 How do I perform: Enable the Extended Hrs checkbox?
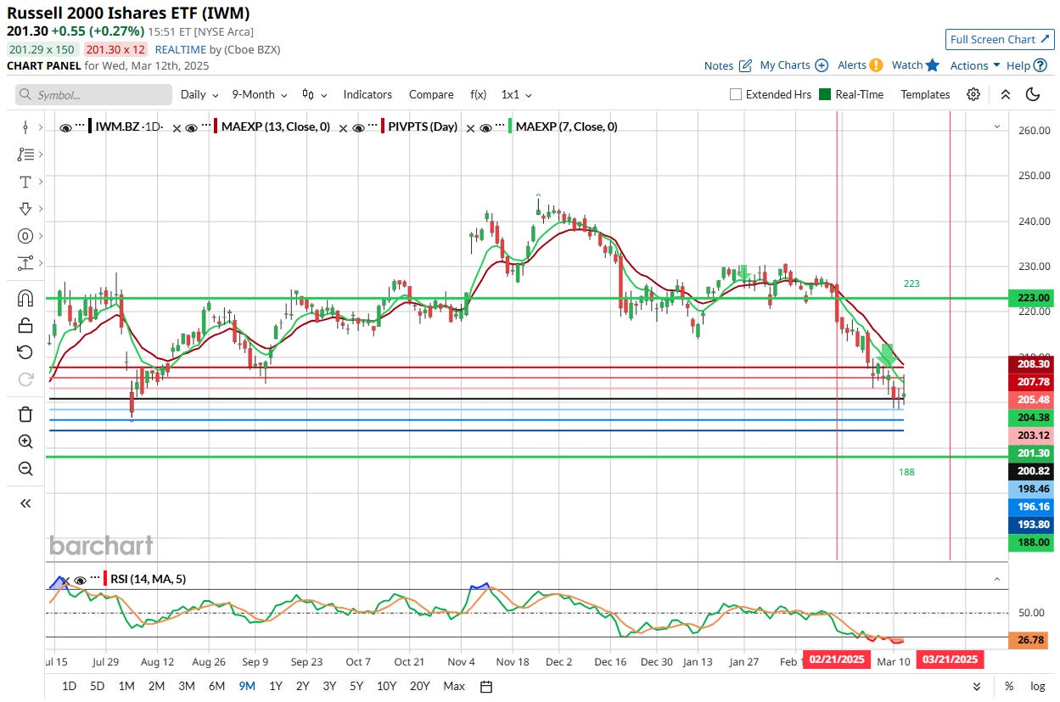pyautogui.click(x=736, y=94)
